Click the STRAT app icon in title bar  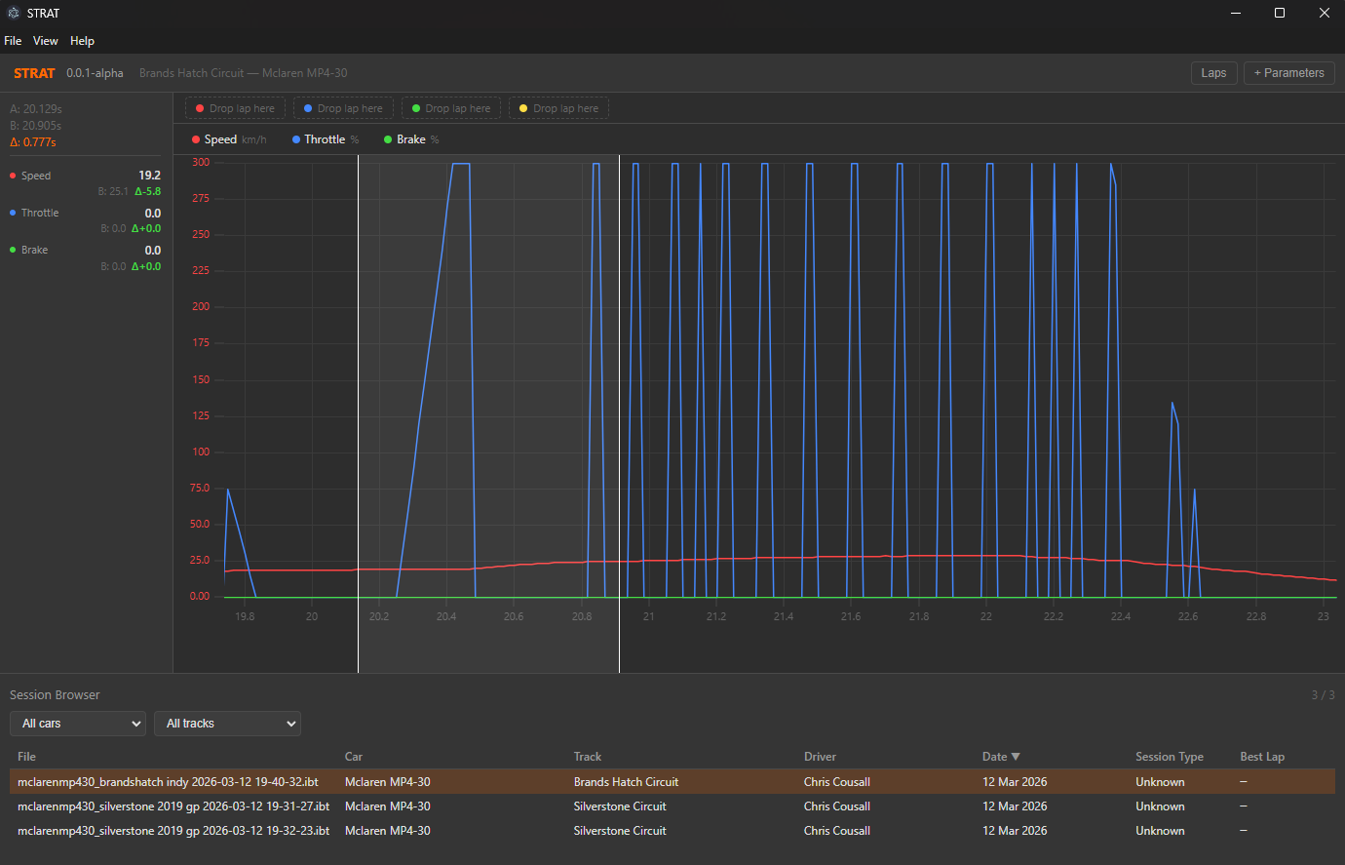pos(14,13)
